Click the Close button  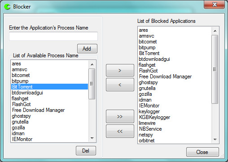click(202, 152)
